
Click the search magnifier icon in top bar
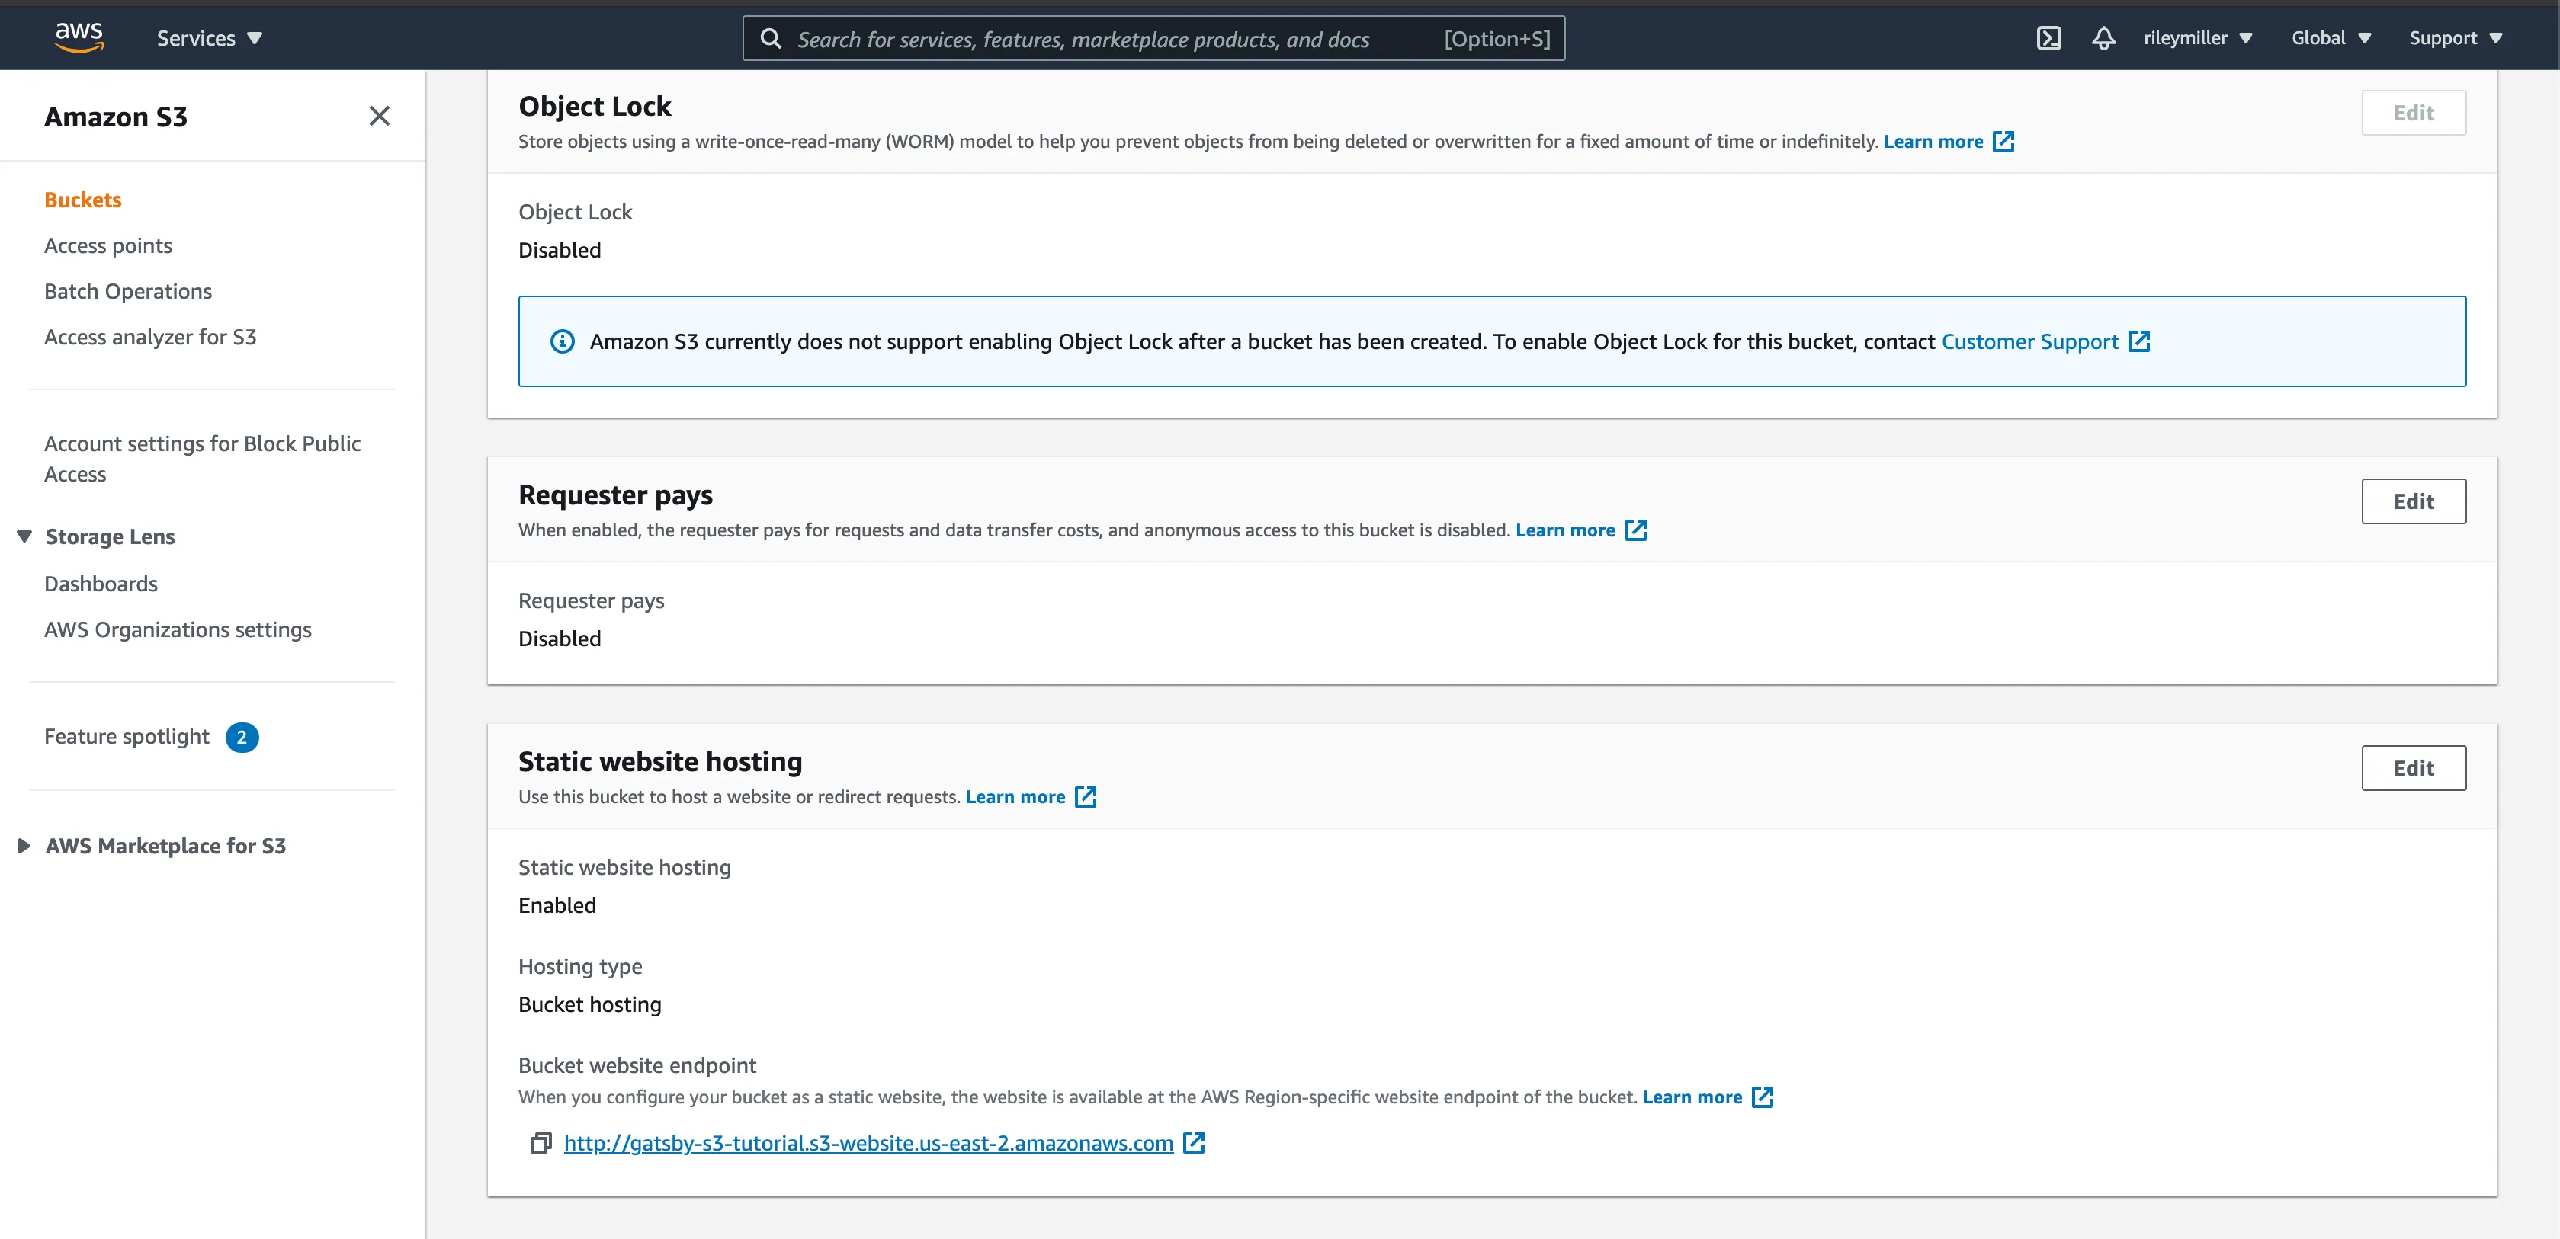tap(772, 39)
